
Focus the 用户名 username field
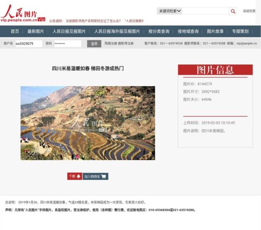(x=29, y=44)
